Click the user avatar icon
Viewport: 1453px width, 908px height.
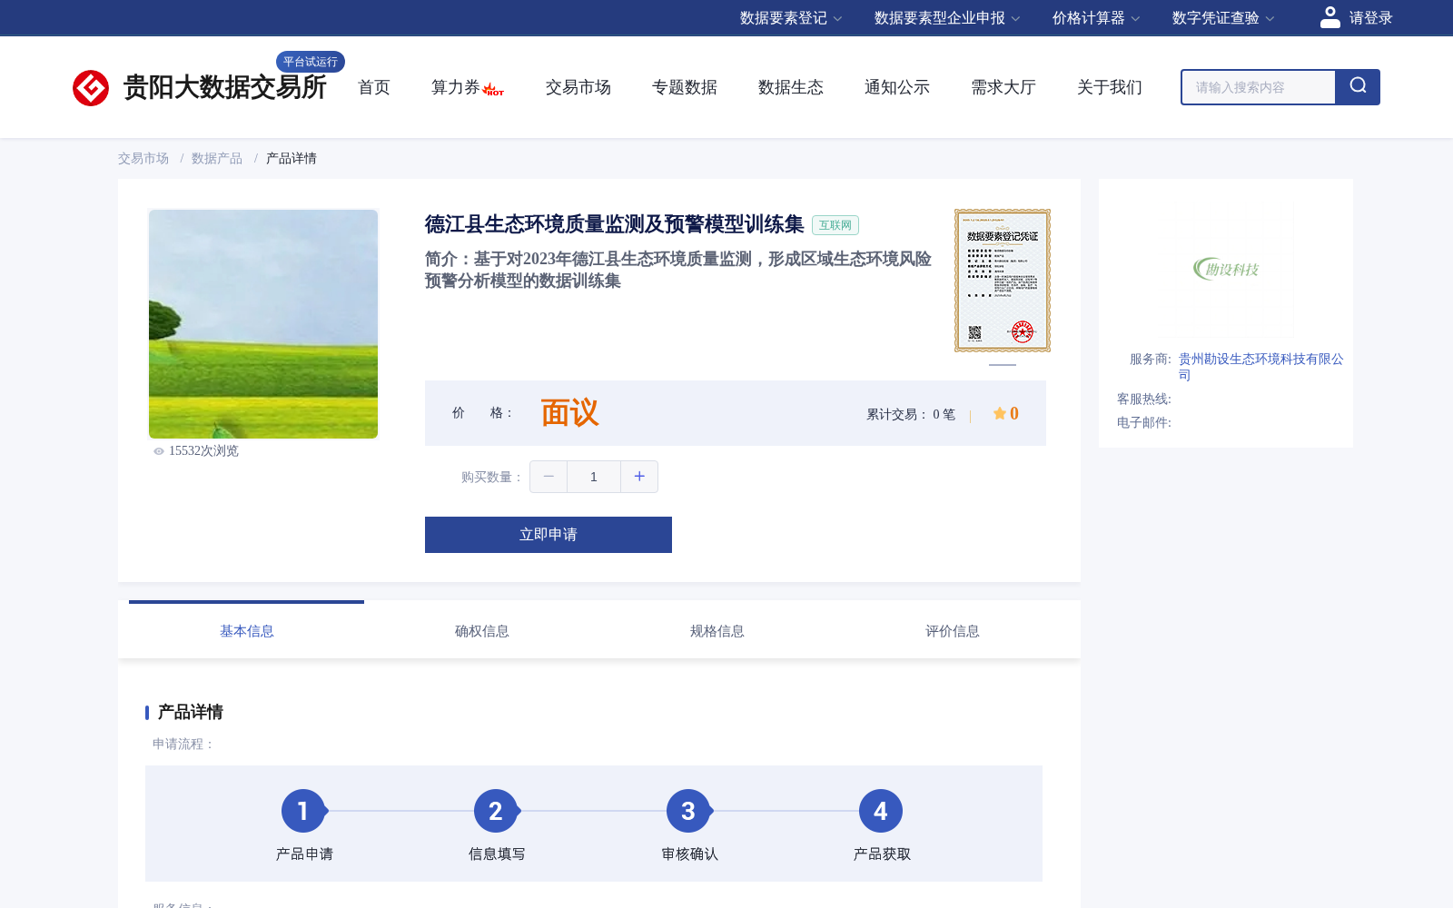coord(1330,17)
